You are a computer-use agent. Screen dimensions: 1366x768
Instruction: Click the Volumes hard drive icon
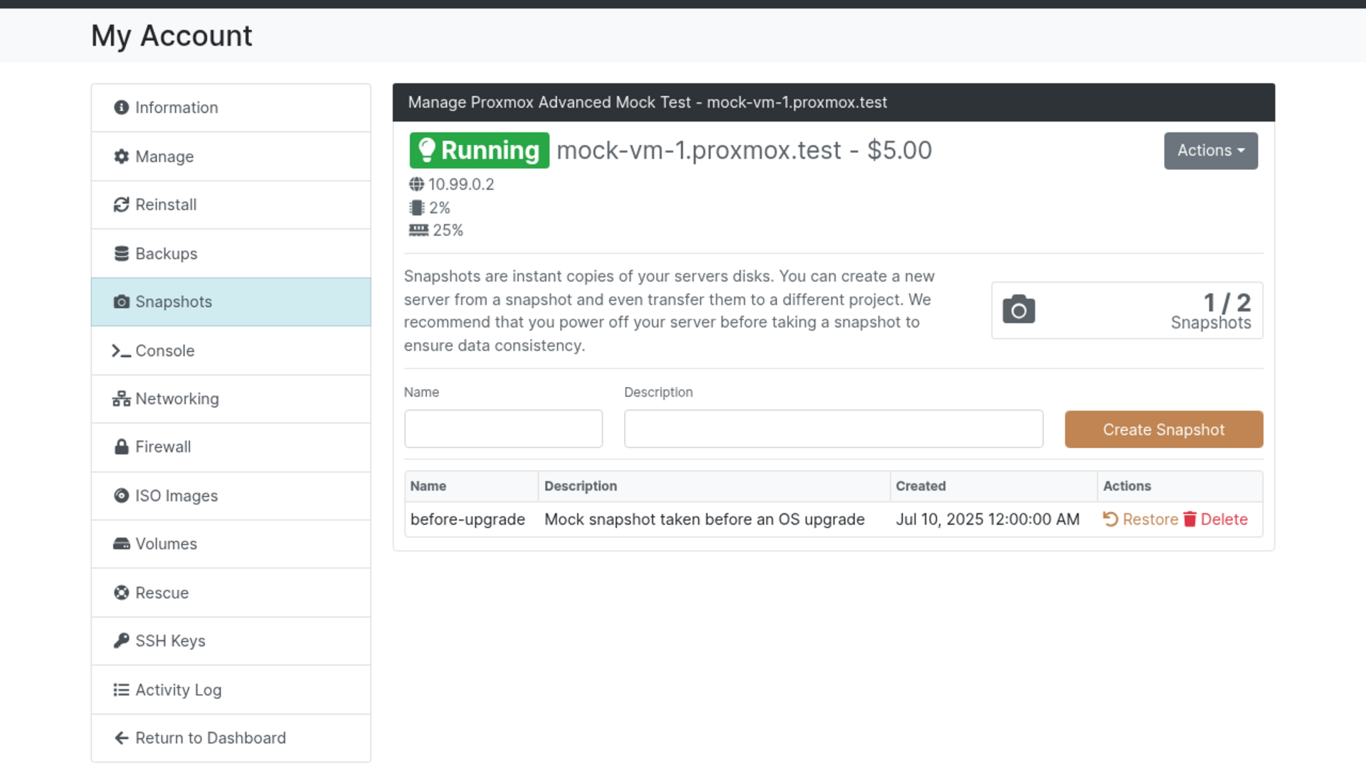pyautogui.click(x=122, y=544)
